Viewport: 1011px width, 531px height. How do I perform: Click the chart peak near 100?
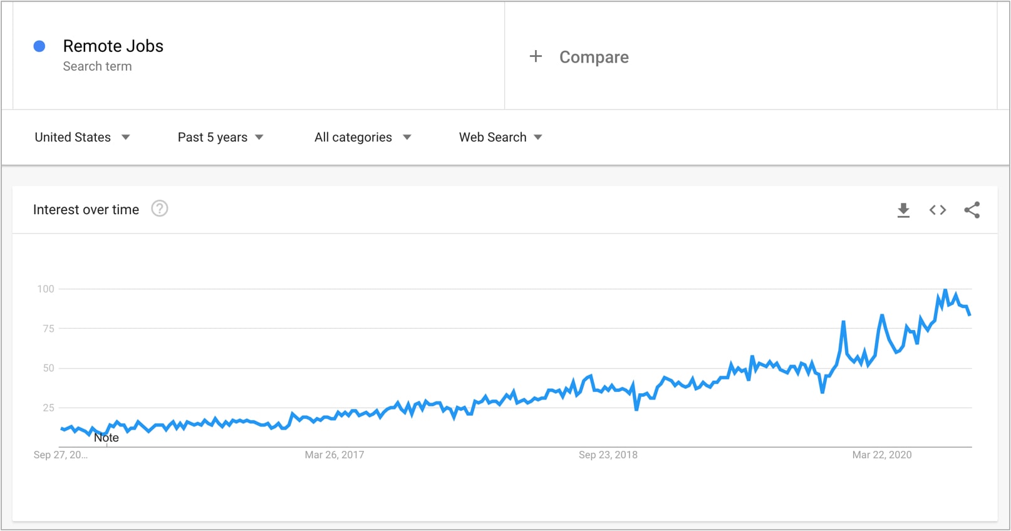tap(945, 290)
